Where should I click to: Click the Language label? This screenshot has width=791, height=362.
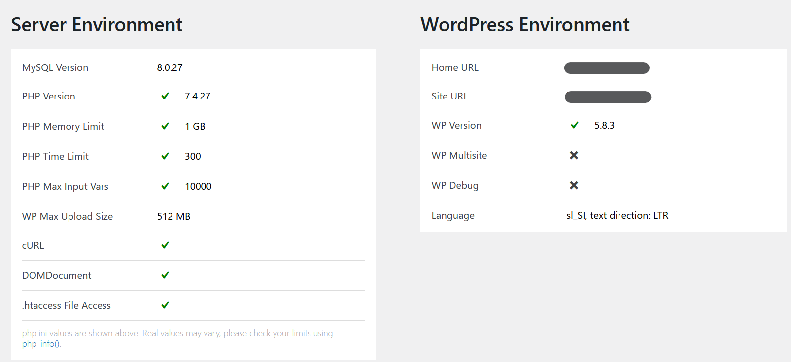click(453, 215)
